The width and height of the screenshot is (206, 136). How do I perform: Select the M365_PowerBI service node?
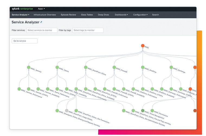(x=114, y=67)
